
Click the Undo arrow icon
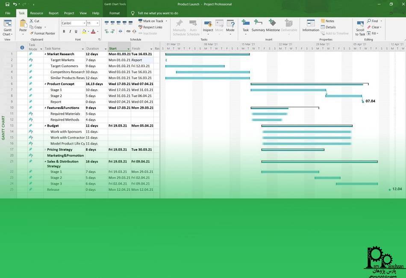[x=15, y=4]
